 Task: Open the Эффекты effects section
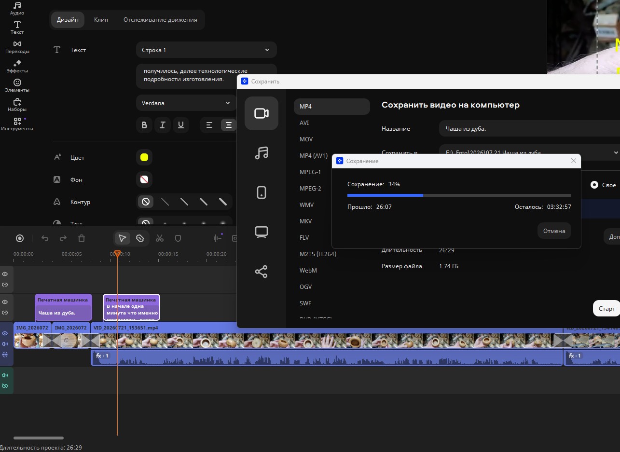[x=17, y=66]
